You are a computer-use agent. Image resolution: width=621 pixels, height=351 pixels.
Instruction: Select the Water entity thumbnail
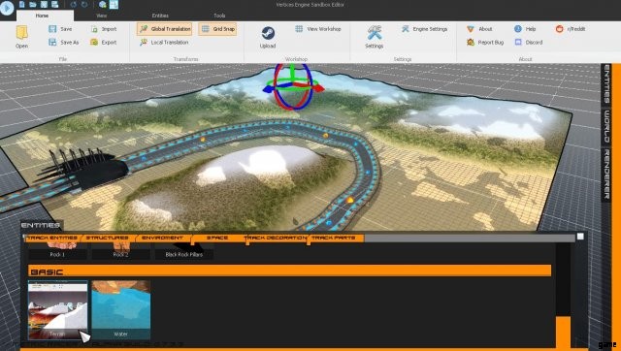point(120,309)
